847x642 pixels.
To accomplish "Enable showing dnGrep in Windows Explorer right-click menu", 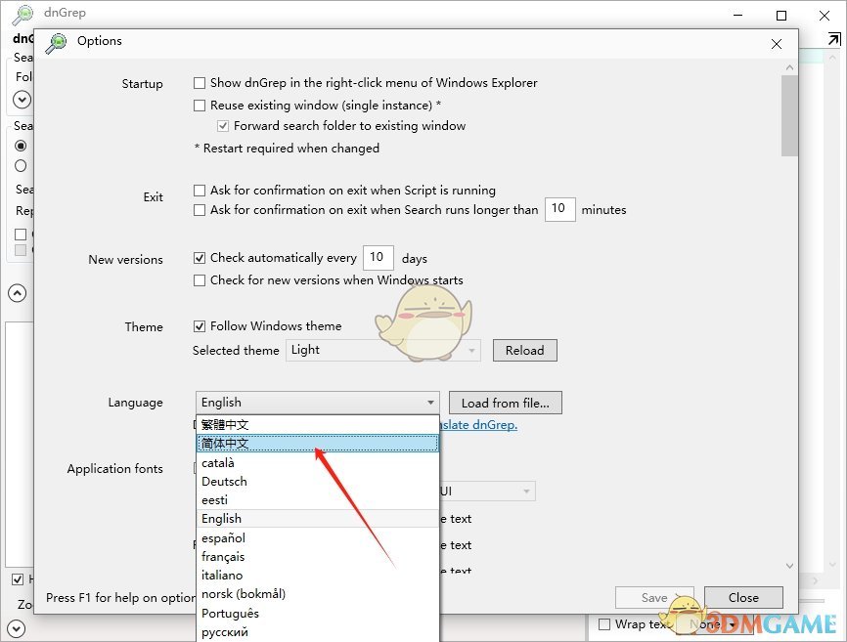I will pyautogui.click(x=200, y=83).
